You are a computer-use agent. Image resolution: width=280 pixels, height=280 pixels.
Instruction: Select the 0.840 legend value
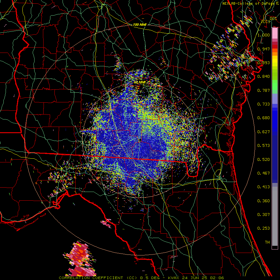tap(264, 77)
